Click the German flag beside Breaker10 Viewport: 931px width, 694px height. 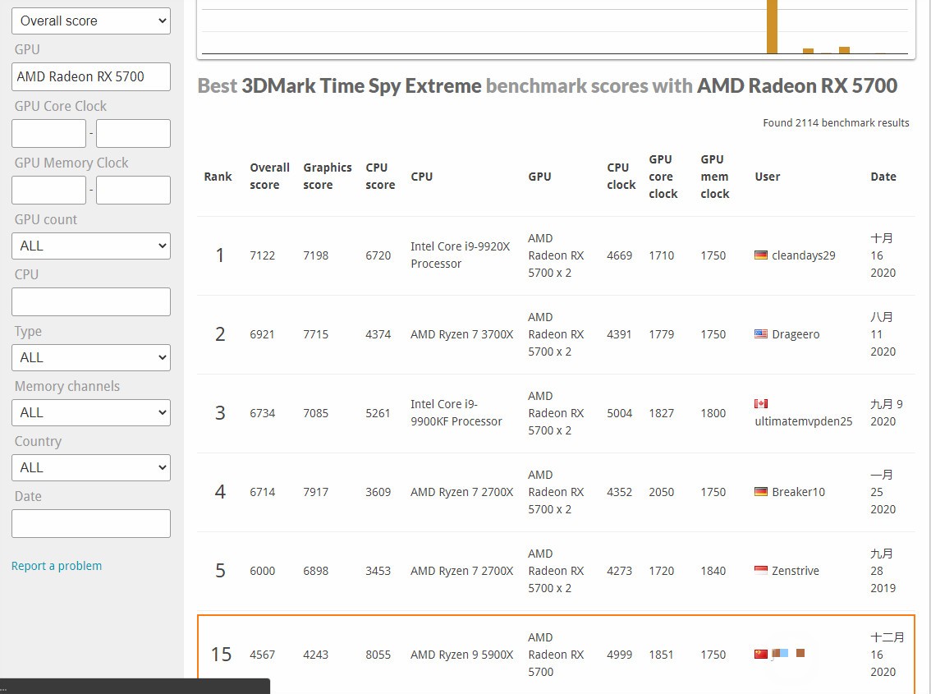click(x=760, y=492)
